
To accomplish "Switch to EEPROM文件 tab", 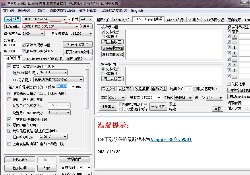I will pyautogui.click(x=122, y=20).
